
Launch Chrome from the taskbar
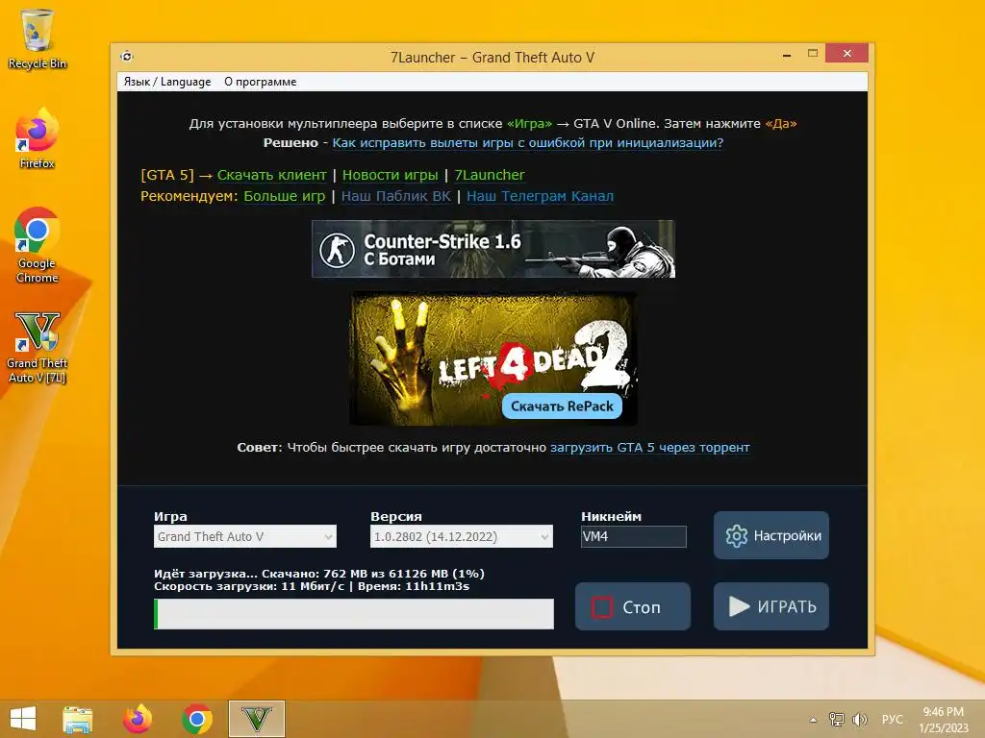click(x=196, y=719)
